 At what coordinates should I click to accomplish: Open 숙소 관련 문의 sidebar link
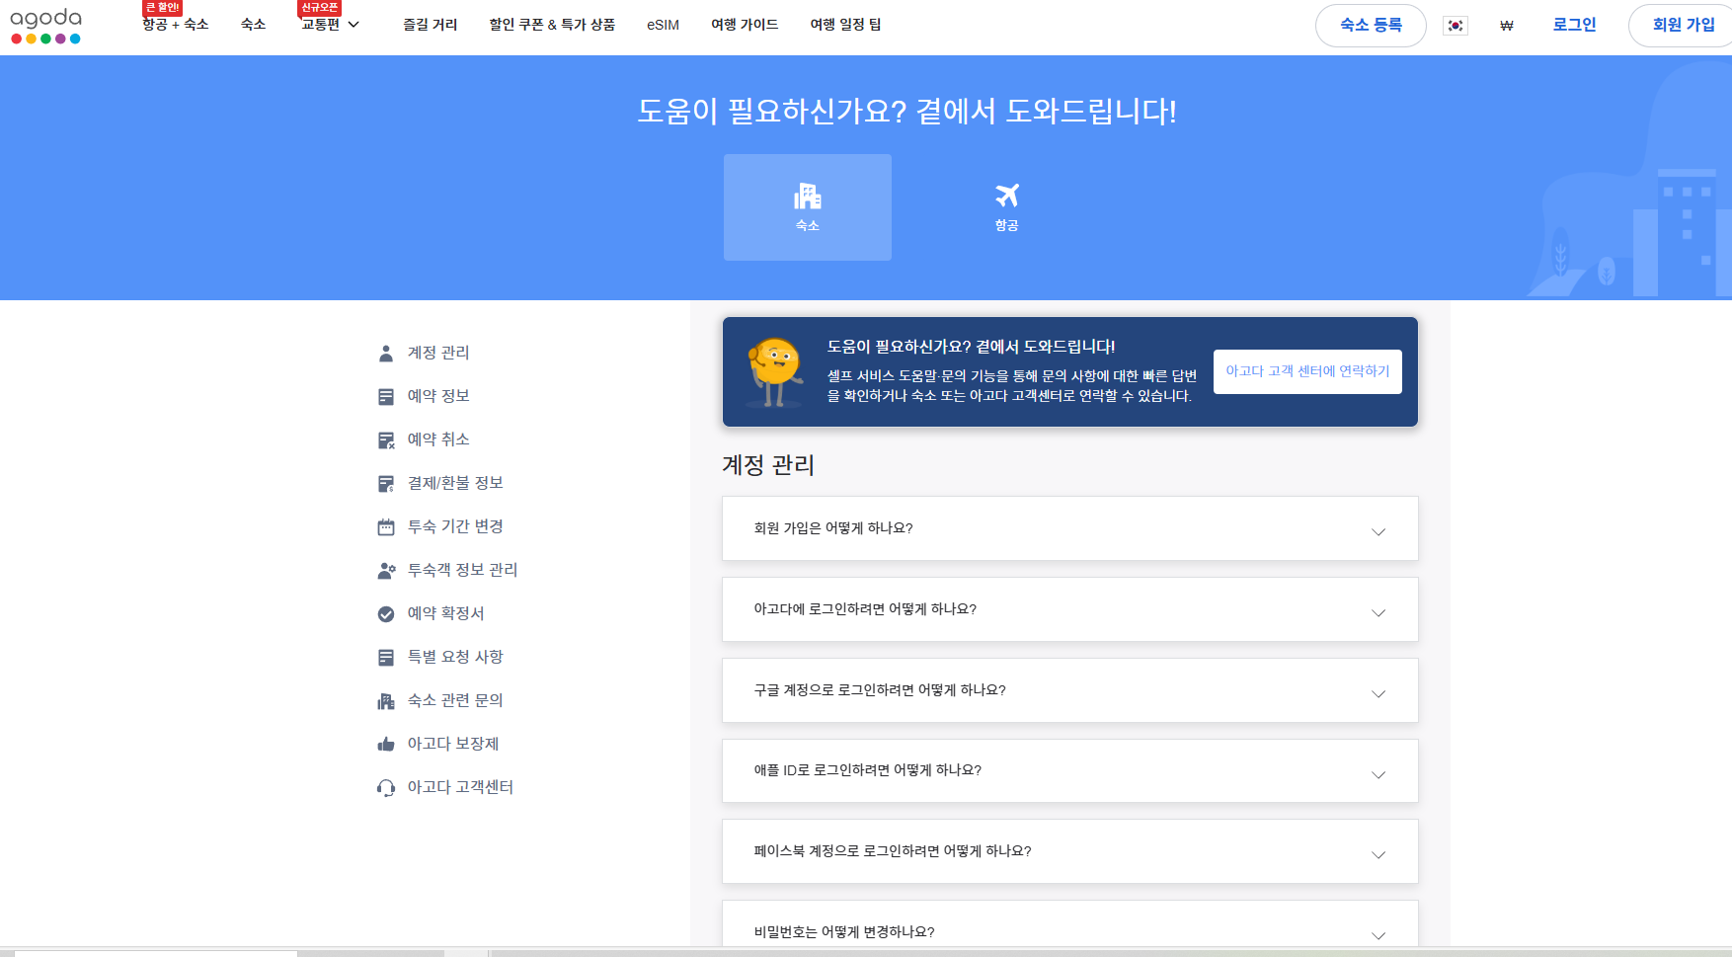point(455,700)
